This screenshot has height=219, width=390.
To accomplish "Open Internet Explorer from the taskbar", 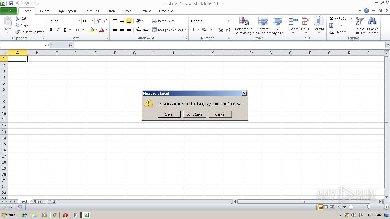I will pos(24,215).
